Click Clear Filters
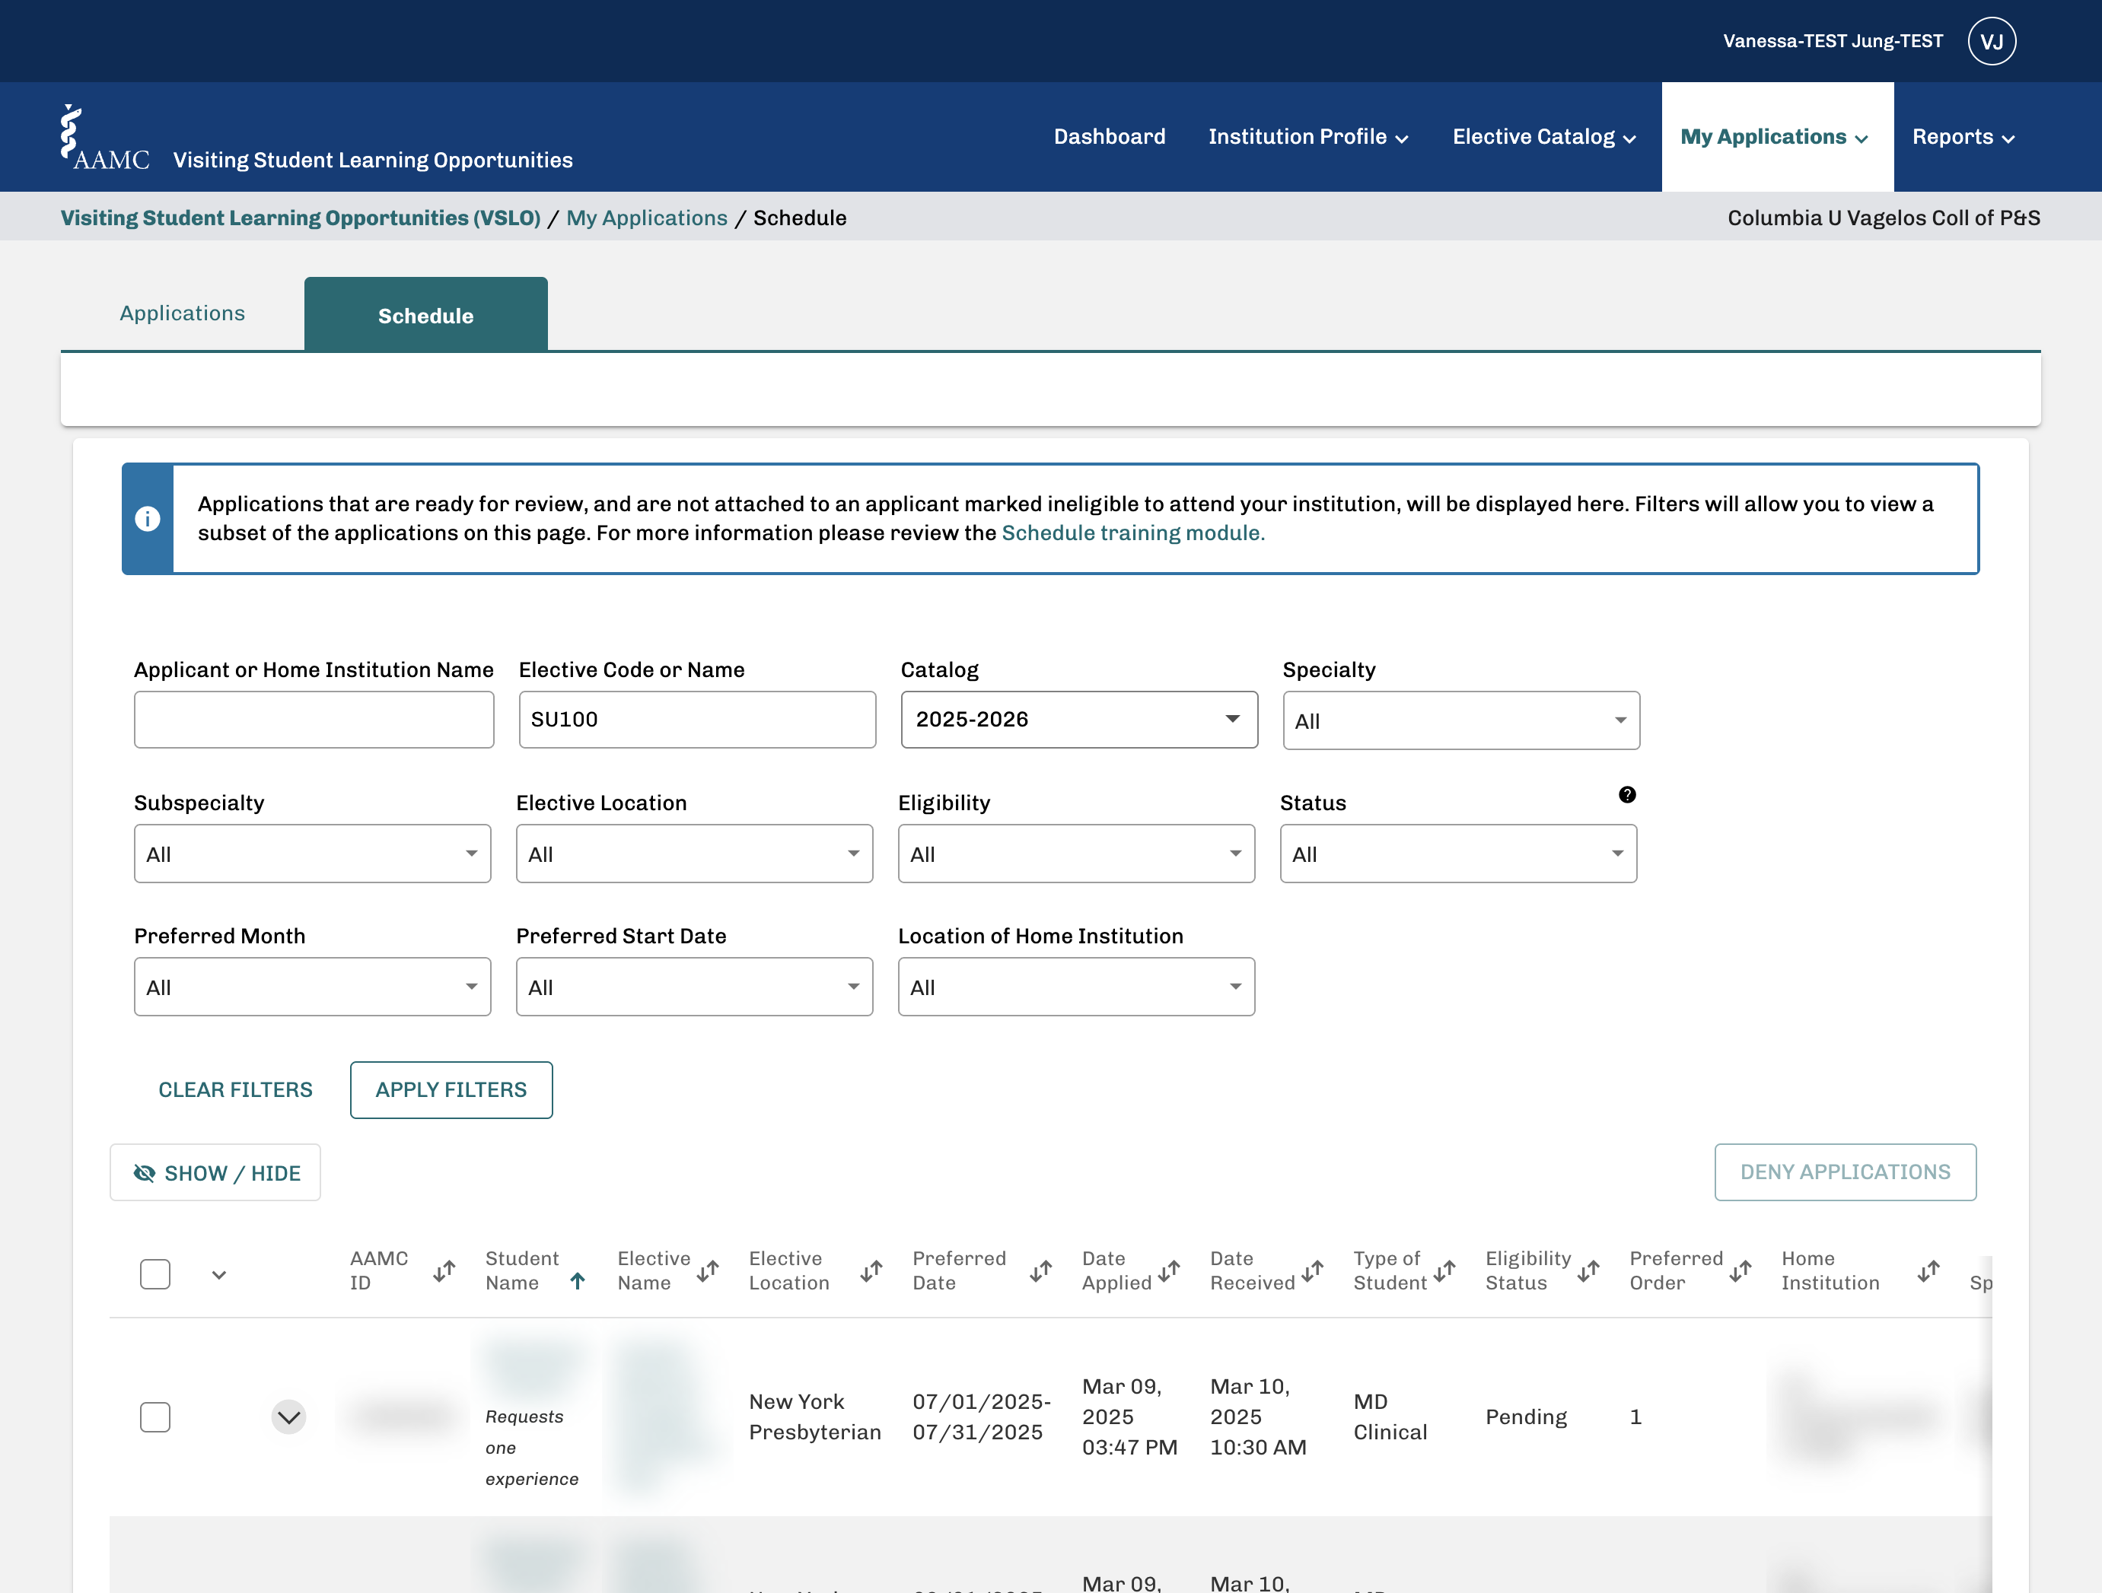 [236, 1089]
